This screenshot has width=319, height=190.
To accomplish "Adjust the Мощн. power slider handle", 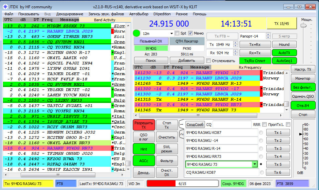I will 303,26.
